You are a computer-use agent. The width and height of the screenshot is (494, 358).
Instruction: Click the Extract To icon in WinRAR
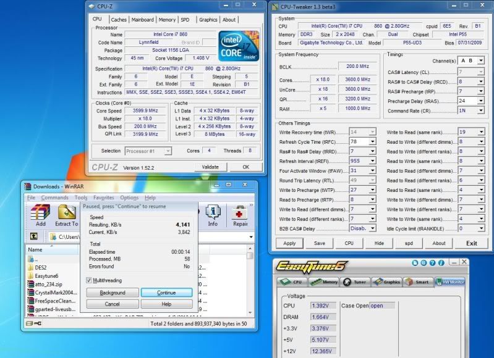67,215
